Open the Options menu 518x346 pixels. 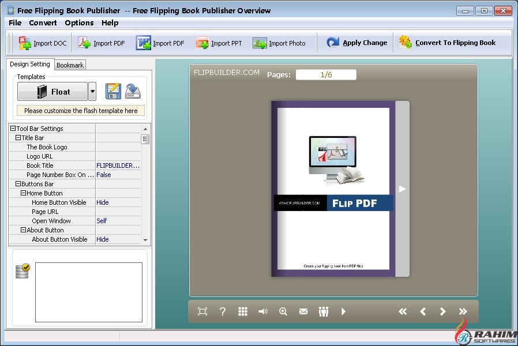tap(79, 23)
